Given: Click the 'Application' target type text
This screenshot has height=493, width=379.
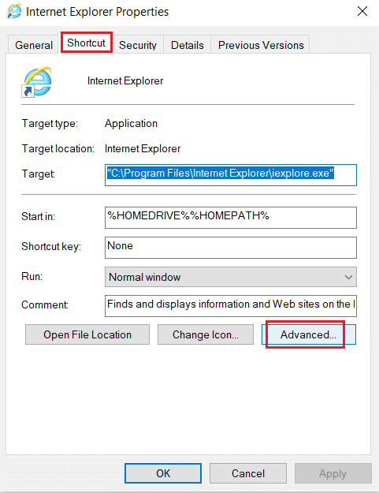Looking at the screenshot, I should (131, 124).
